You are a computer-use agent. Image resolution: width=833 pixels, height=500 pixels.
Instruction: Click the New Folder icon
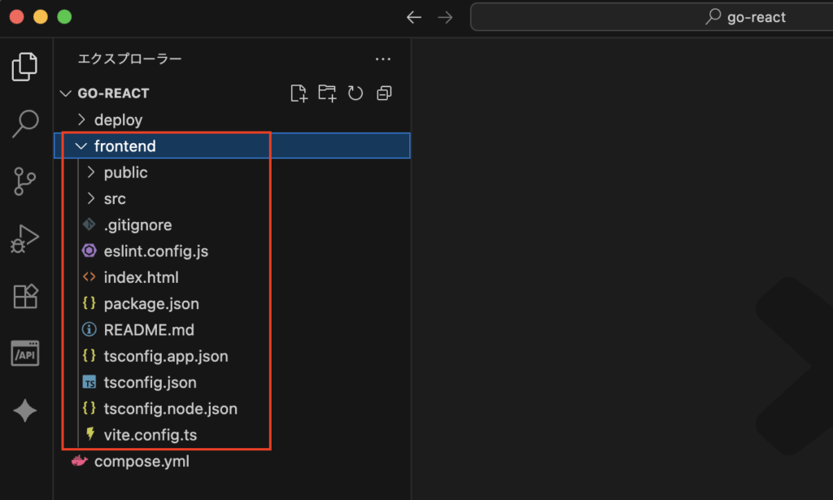tap(327, 93)
